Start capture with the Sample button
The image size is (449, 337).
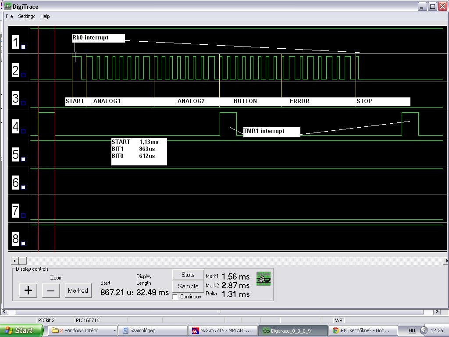[x=188, y=286]
